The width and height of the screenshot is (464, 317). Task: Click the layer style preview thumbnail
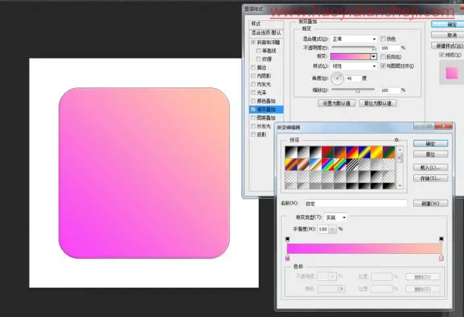click(452, 73)
